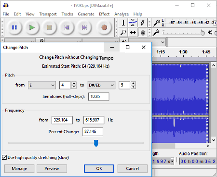
Task: Open the from pitch E dropdown
Action: coord(42,85)
